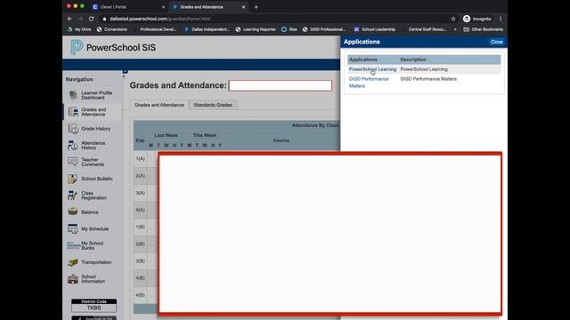Click the Last Week header
This screenshot has height=320, width=570.
tap(167, 135)
